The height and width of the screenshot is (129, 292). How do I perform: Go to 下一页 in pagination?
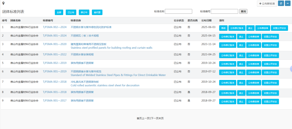[x=154, y=118]
